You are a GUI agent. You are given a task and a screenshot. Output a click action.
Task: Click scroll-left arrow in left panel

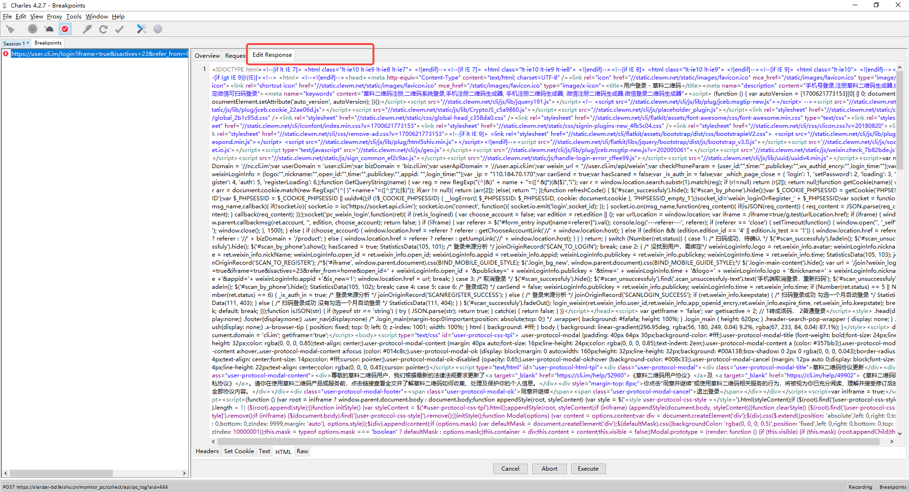[x=6, y=473]
